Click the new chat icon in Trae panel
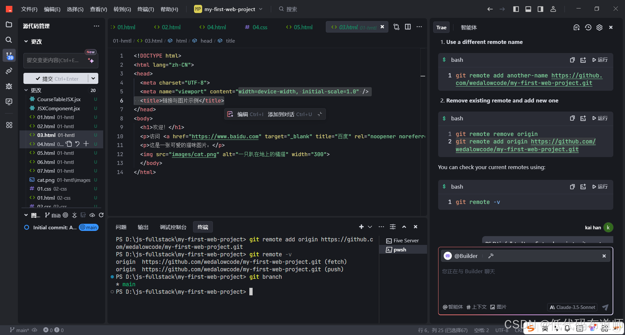The image size is (625, 335). point(576,28)
